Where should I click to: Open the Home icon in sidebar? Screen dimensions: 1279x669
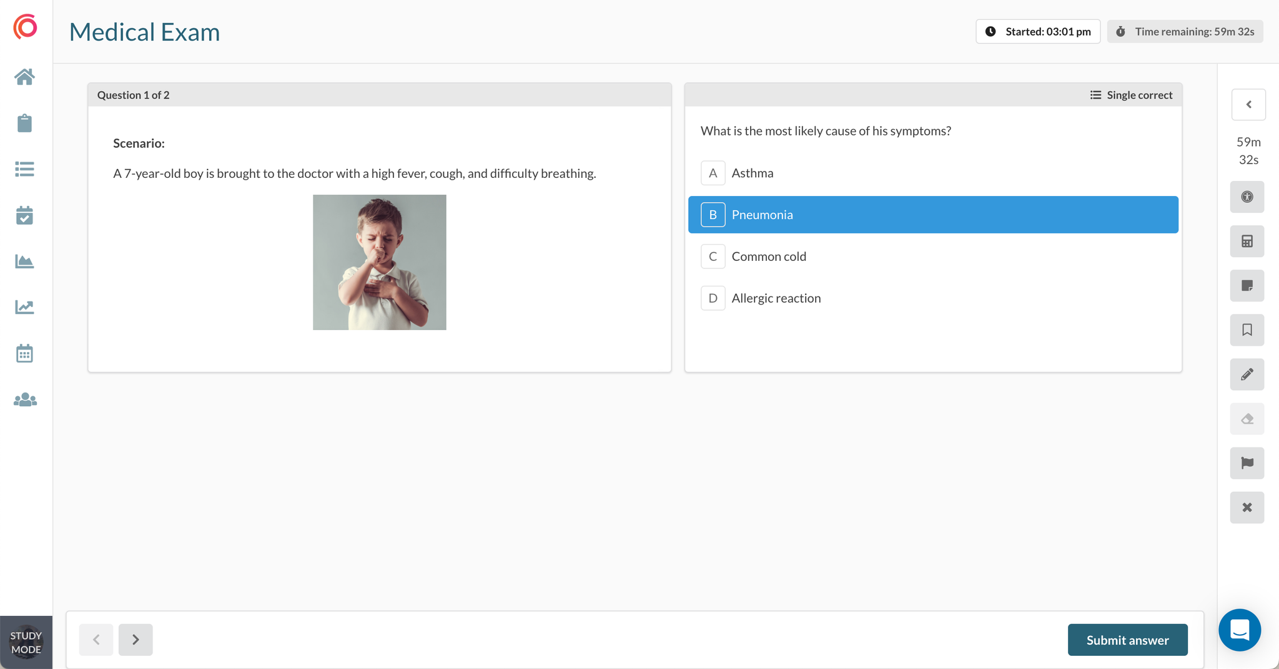tap(24, 77)
